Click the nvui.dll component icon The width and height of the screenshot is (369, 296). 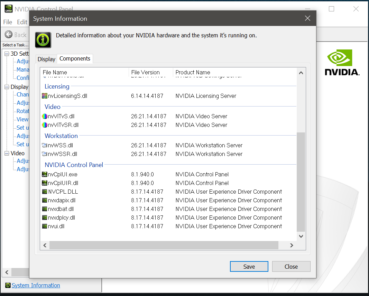(45, 226)
